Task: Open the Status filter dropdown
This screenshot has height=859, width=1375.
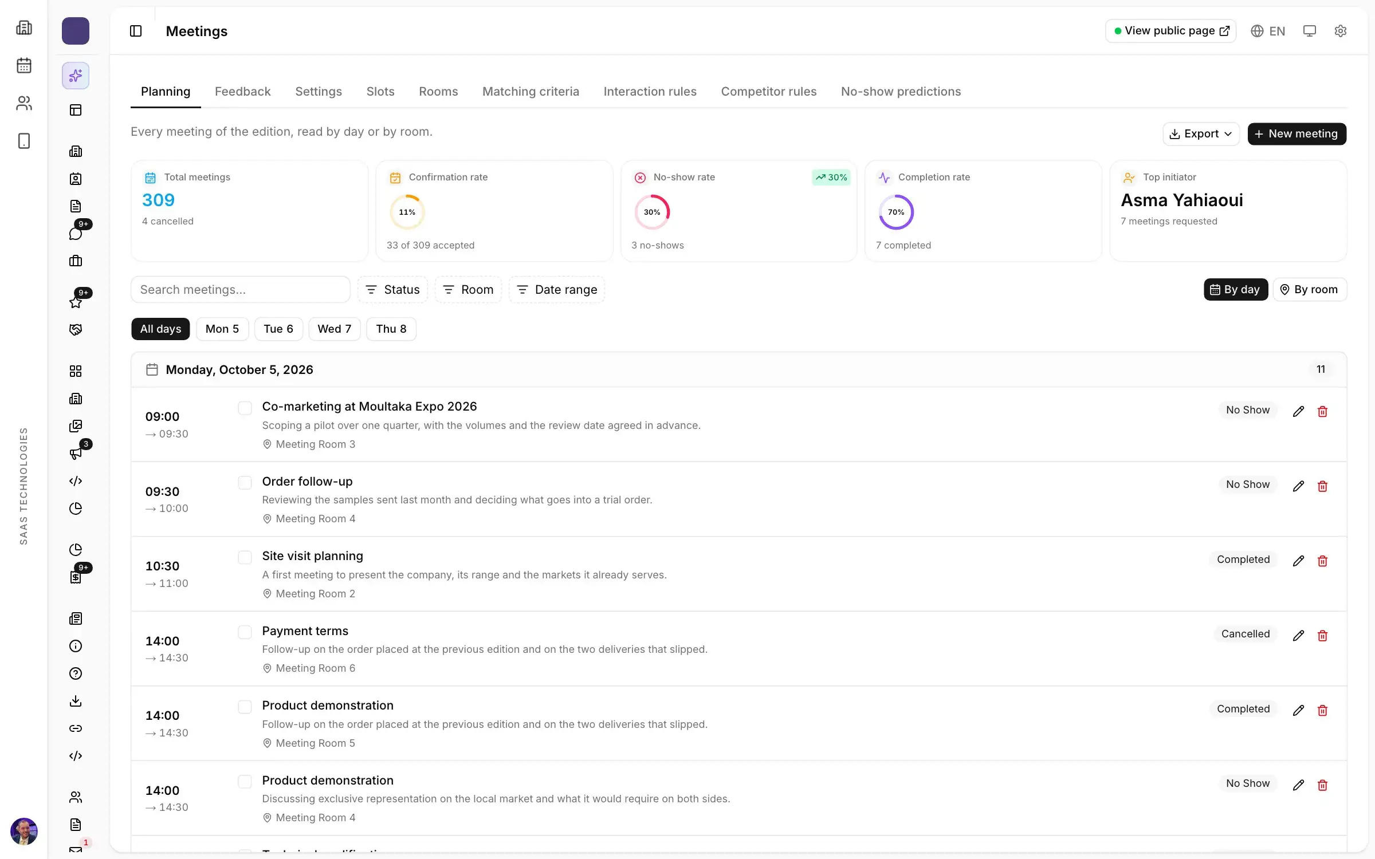Action: [x=392, y=290]
